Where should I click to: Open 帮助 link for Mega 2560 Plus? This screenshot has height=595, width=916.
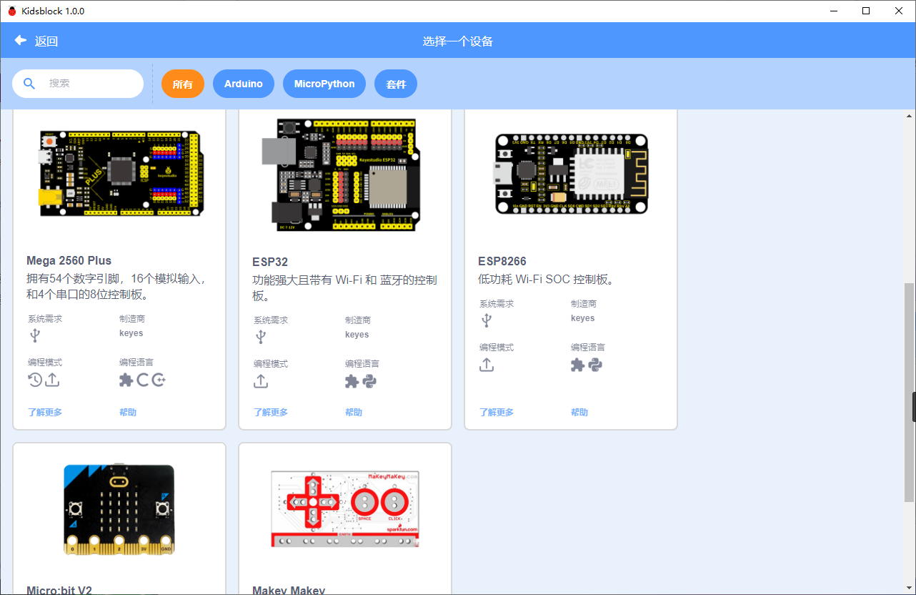[128, 413]
